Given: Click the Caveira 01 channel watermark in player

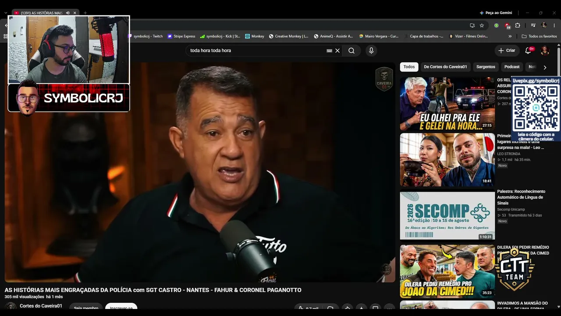Looking at the screenshot, I should tap(384, 79).
